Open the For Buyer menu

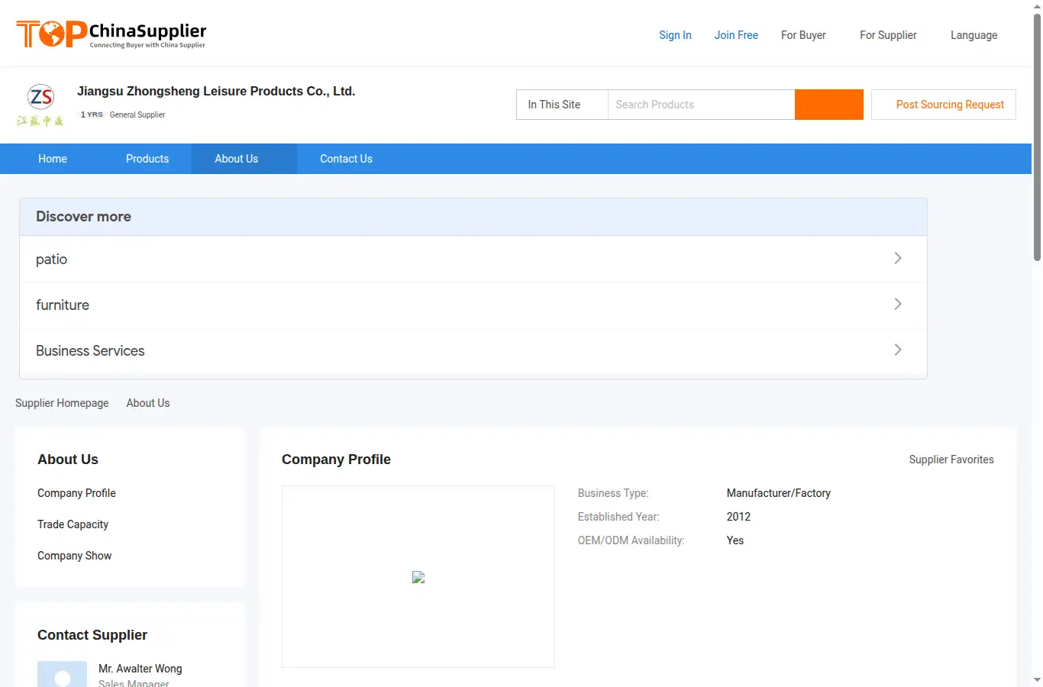pos(803,35)
